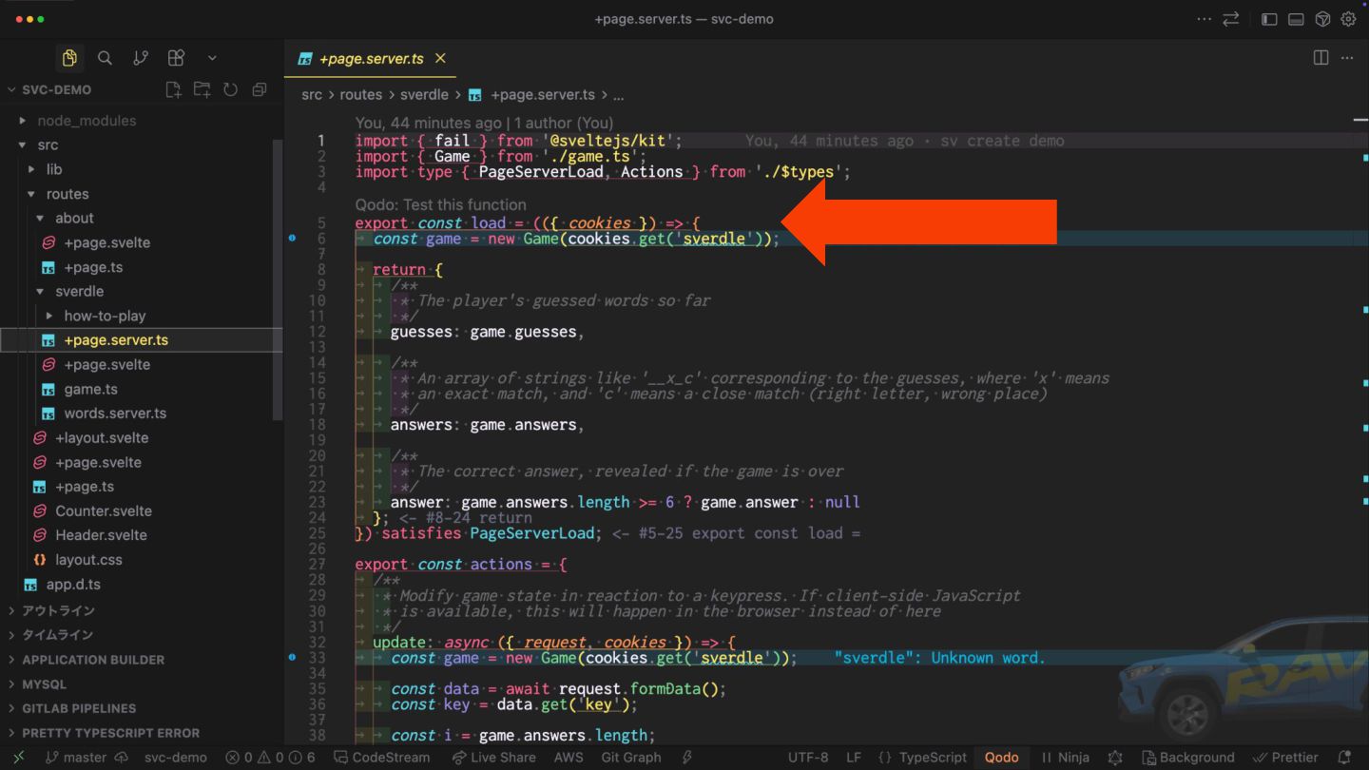The image size is (1369, 770).
Task: Collapse all folders in explorer
Action: (260, 89)
